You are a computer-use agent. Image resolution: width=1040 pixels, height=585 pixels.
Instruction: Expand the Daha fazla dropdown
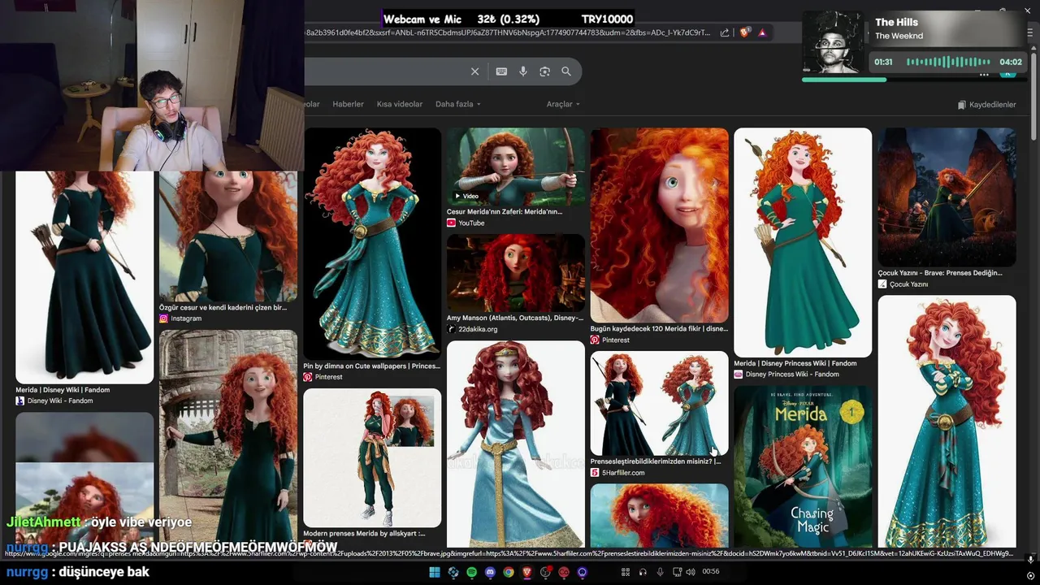pos(458,104)
